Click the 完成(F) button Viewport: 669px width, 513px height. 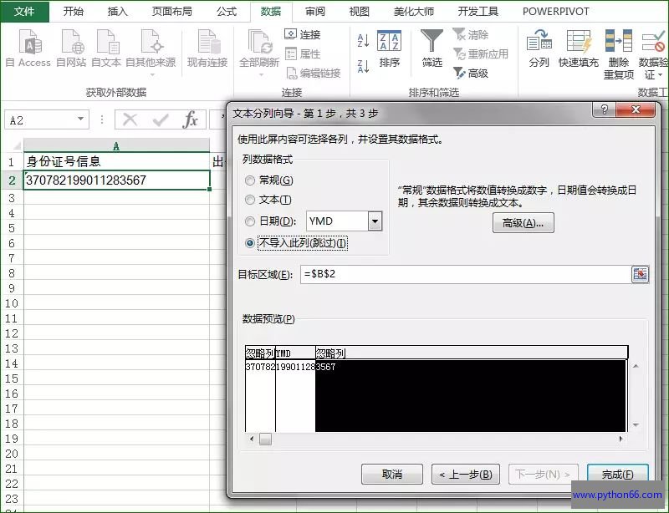tap(617, 474)
